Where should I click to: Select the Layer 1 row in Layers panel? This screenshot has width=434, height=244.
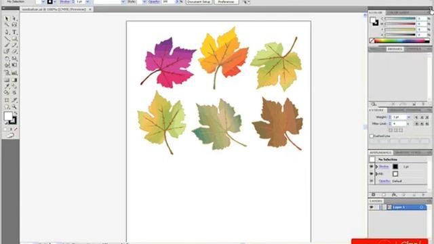[x=398, y=207]
